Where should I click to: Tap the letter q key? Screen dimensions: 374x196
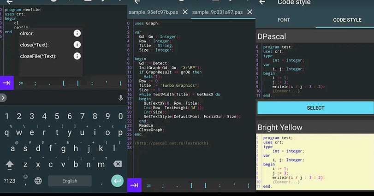6,132
